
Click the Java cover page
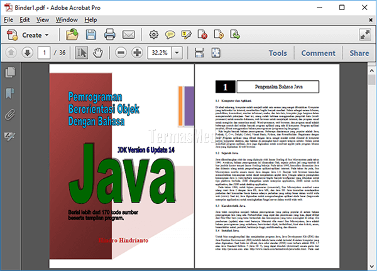pos(122,166)
